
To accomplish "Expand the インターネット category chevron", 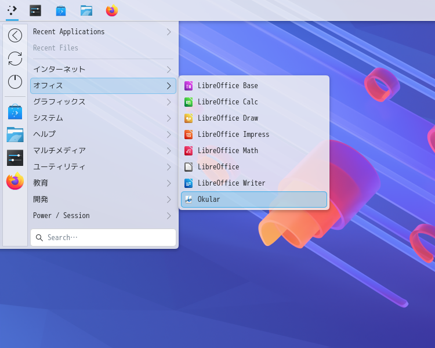I will [x=169, y=70].
